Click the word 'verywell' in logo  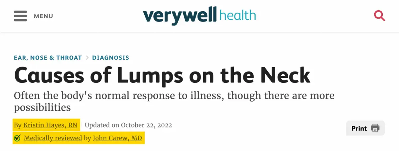(x=180, y=16)
